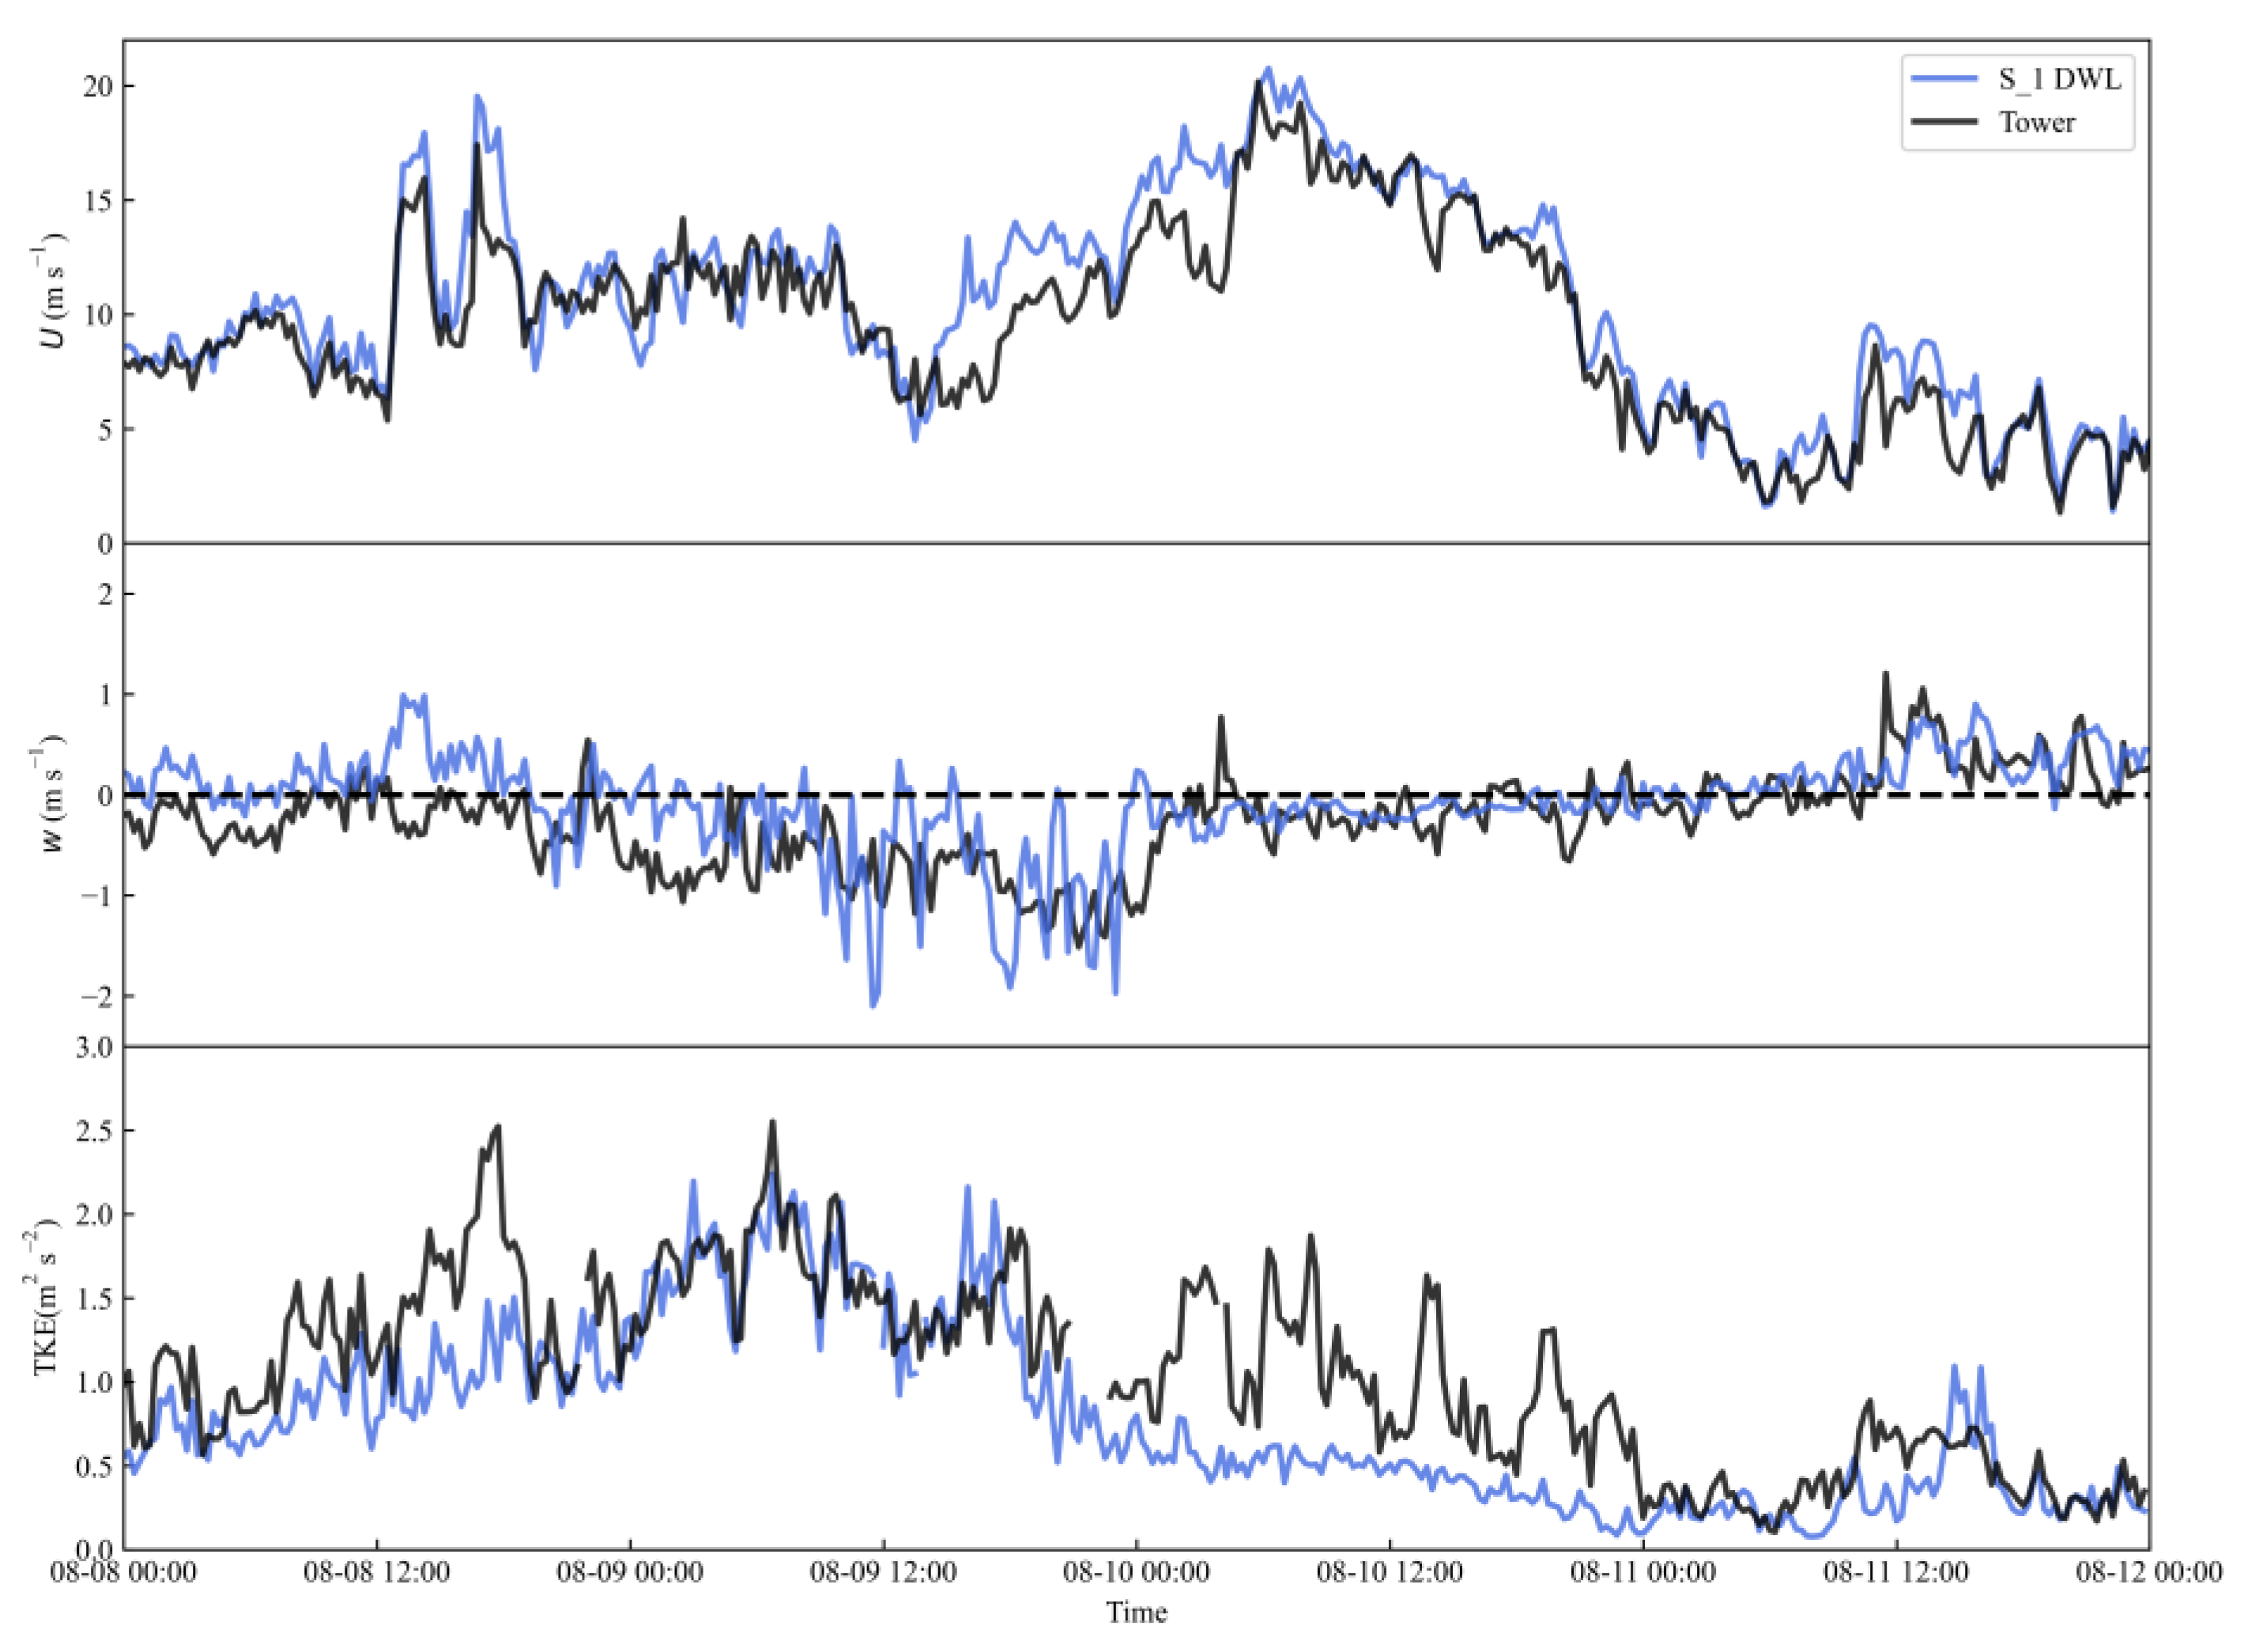
Task: Click the 08-10 12:00 tick label
Action: coord(1390,1572)
